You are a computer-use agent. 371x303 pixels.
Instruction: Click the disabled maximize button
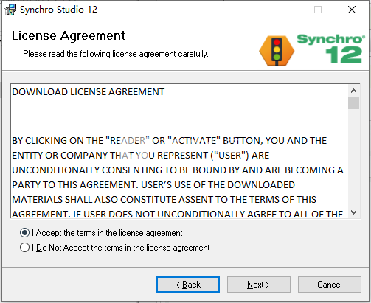318,10
